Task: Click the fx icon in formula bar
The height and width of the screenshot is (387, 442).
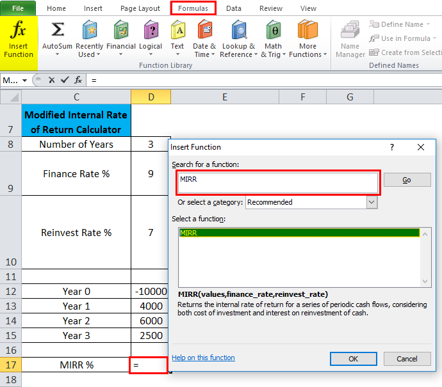Action: pos(78,80)
